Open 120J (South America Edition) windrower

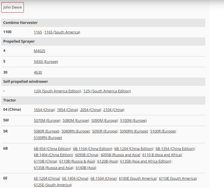pos(58,91)
